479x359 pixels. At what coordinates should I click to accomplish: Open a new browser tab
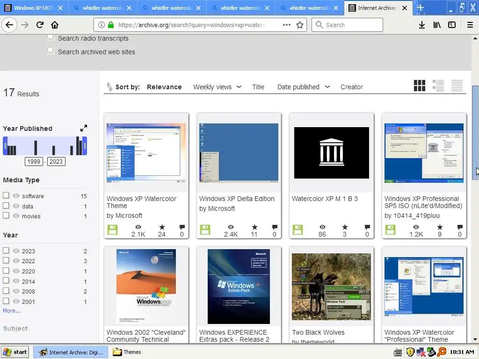[421, 8]
